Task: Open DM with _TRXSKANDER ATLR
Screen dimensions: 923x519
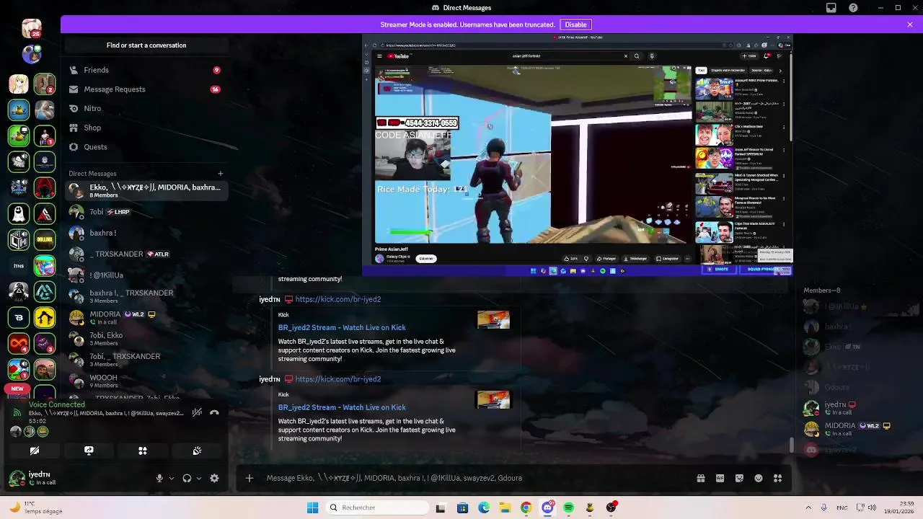Action: point(146,254)
